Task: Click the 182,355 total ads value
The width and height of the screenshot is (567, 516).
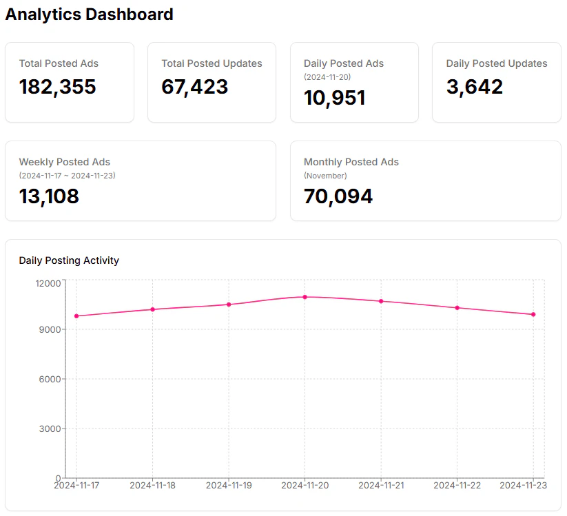Action: [x=58, y=87]
